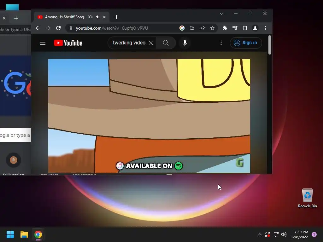Viewport: 323px width, 242px height.
Task: Open media controls in Chrome toolbar
Action: tap(235, 28)
